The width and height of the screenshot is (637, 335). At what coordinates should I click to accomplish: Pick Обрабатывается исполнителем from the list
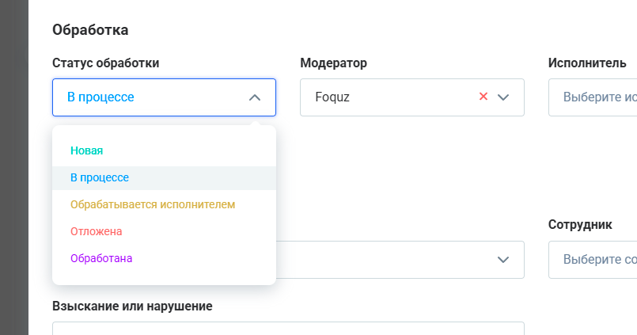(153, 204)
